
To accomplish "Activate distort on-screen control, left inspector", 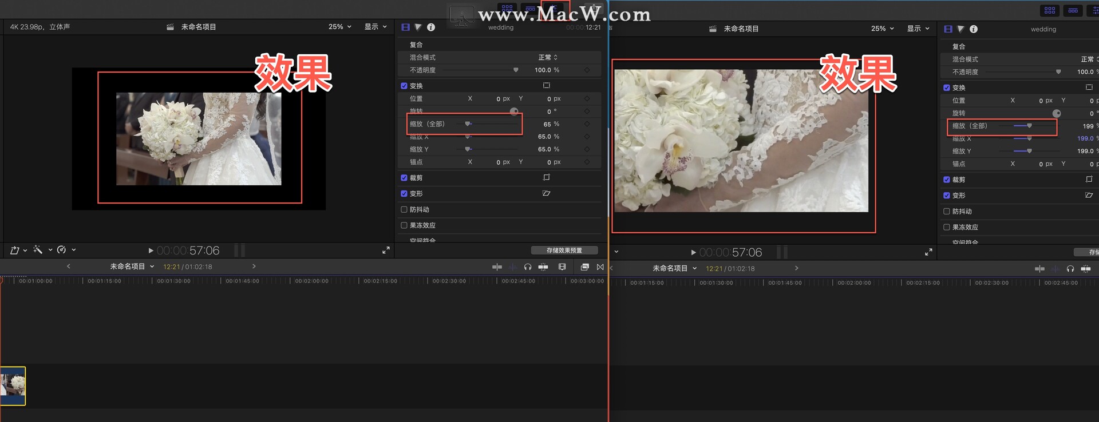I will tap(547, 194).
